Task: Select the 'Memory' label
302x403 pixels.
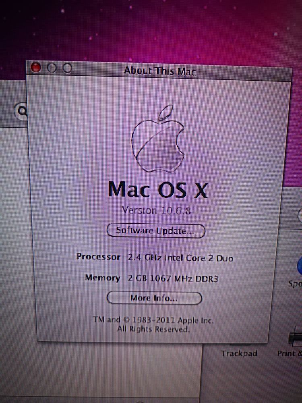Action: pos(102,278)
